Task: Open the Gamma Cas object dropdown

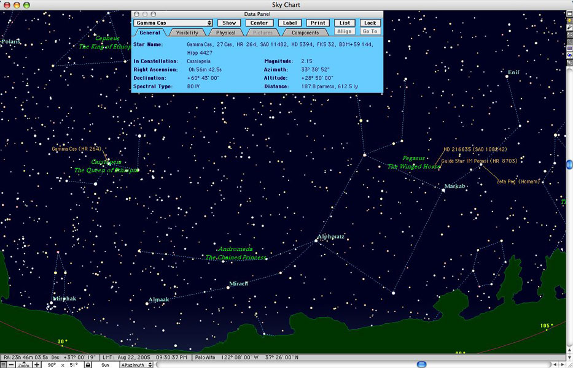Action: coord(173,23)
